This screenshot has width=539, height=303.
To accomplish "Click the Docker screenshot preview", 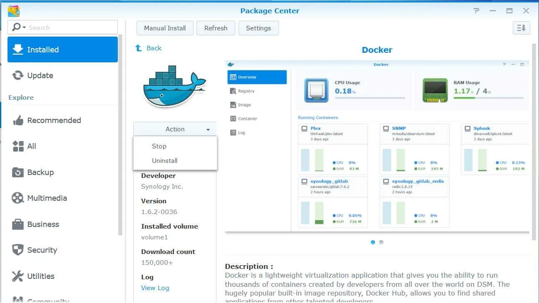I will (377, 146).
